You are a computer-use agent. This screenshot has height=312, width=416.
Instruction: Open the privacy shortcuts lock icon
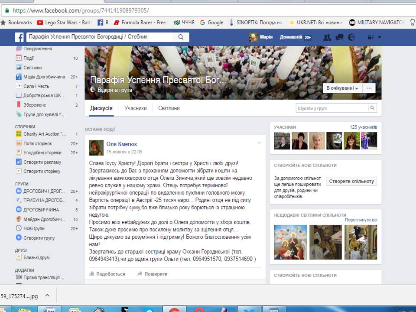[370, 37]
